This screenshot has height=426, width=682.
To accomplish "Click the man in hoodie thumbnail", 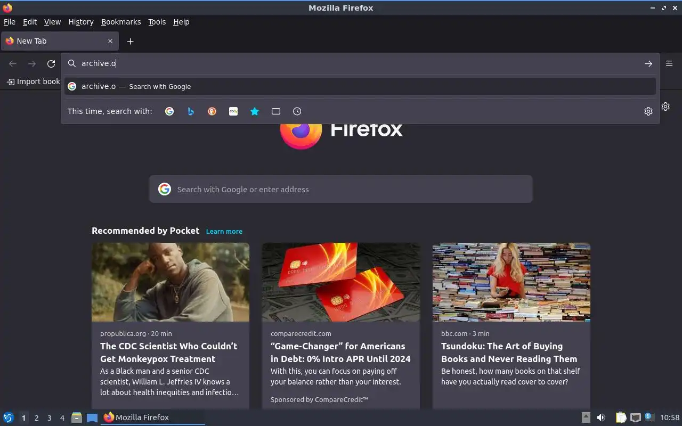I will (170, 282).
